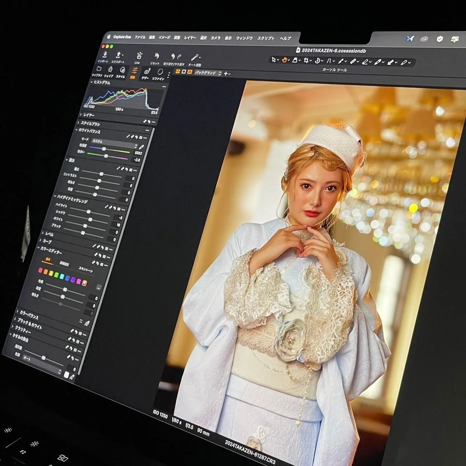Select the green swatch in Color Editor
The width and height of the screenshot is (466, 466).
(x=56, y=276)
